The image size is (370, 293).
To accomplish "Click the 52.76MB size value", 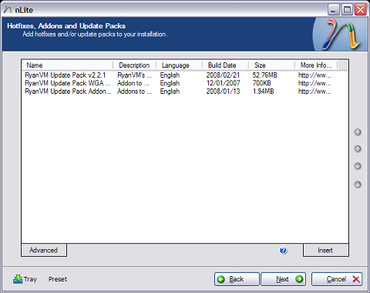I will click(265, 75).
